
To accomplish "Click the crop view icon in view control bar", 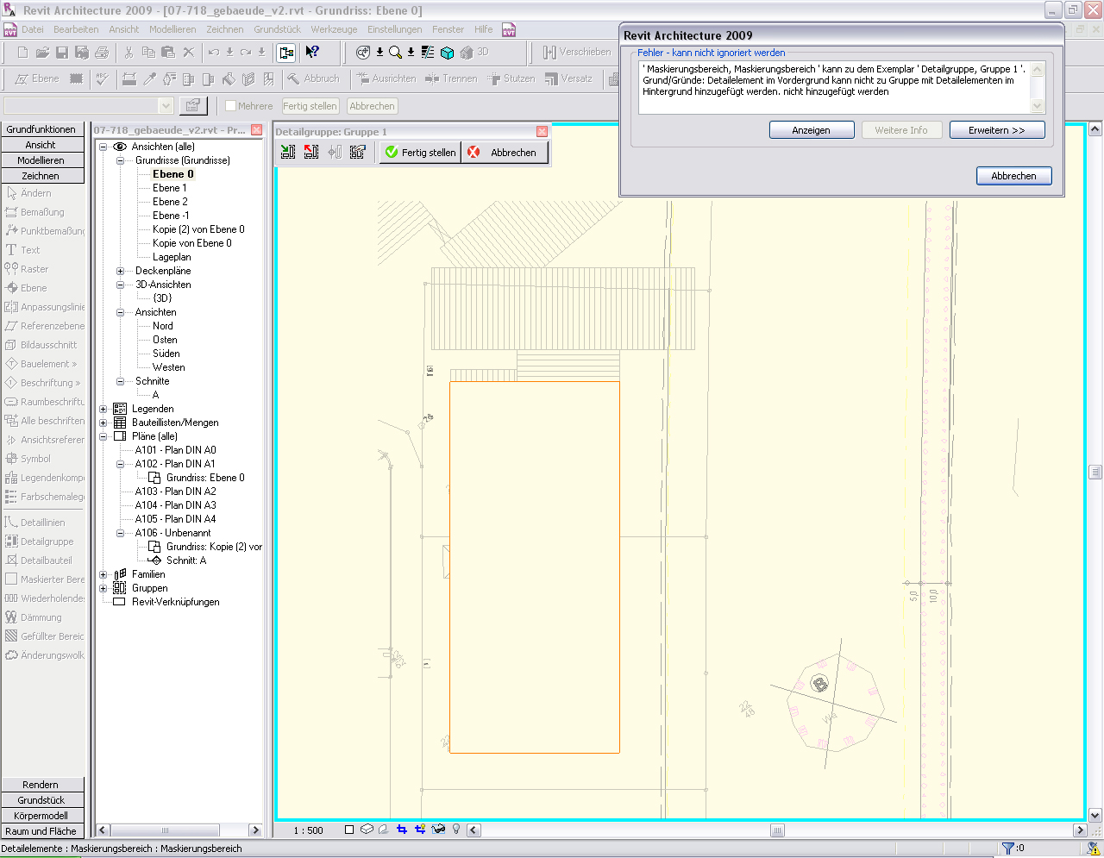I will (402, 830).
